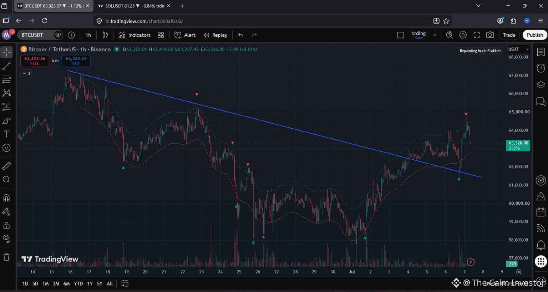Redo the last chart action
This screenshot has width=548, height=292.
(x=254, y=35)
